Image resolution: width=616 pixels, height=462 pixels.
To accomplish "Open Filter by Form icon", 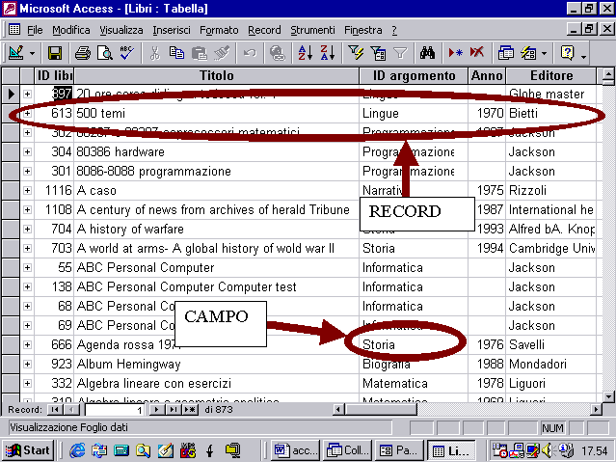I will (x=378, y=53).
